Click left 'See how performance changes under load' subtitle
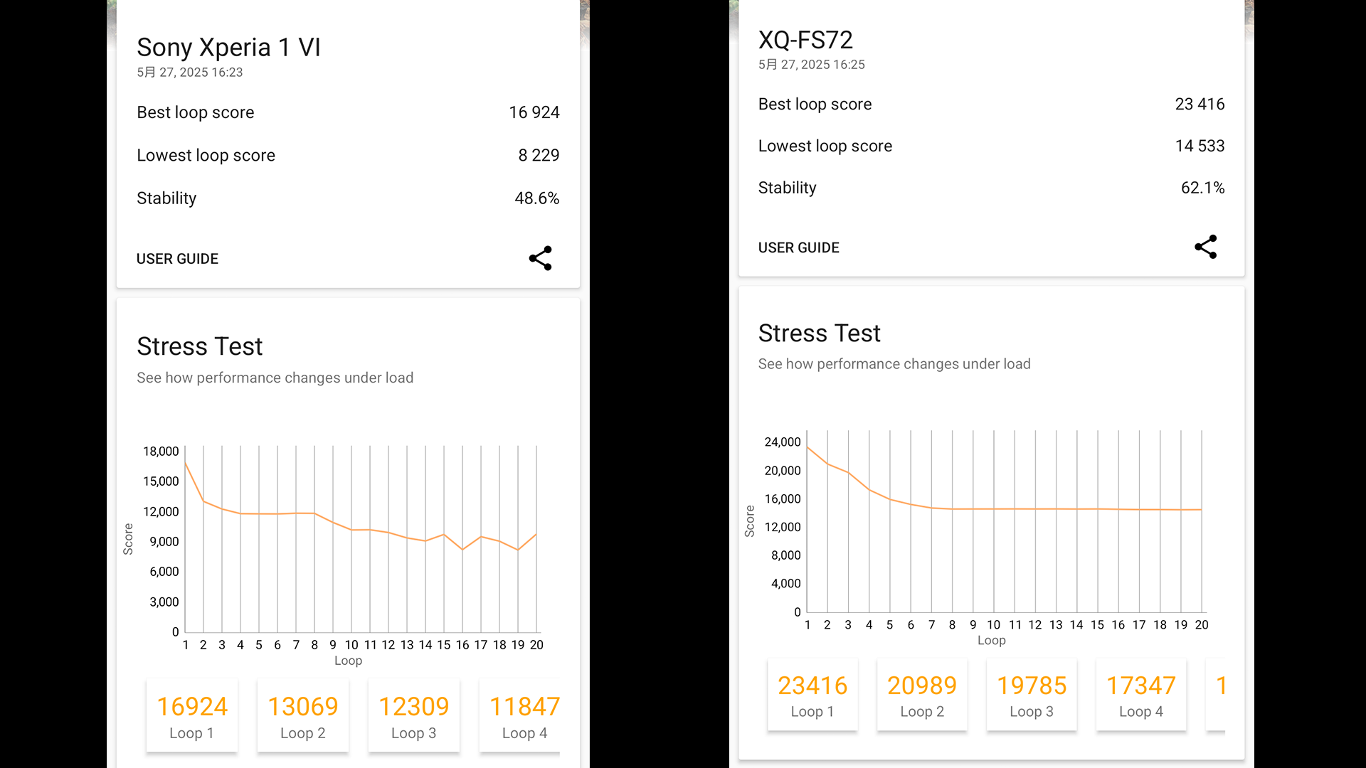The width and height of the screenshot is (1366, 768). 275,378
